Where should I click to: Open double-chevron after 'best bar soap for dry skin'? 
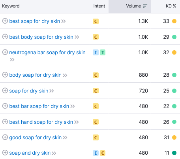coord(73,106)
